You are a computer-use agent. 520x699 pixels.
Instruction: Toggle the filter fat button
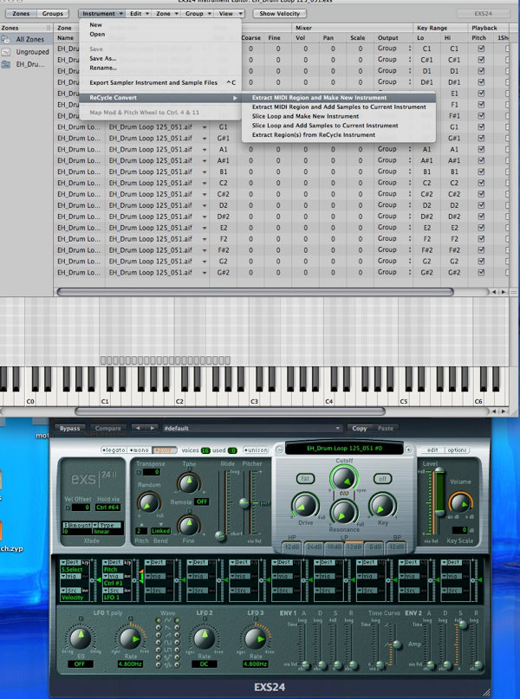[x=305, y=479]
